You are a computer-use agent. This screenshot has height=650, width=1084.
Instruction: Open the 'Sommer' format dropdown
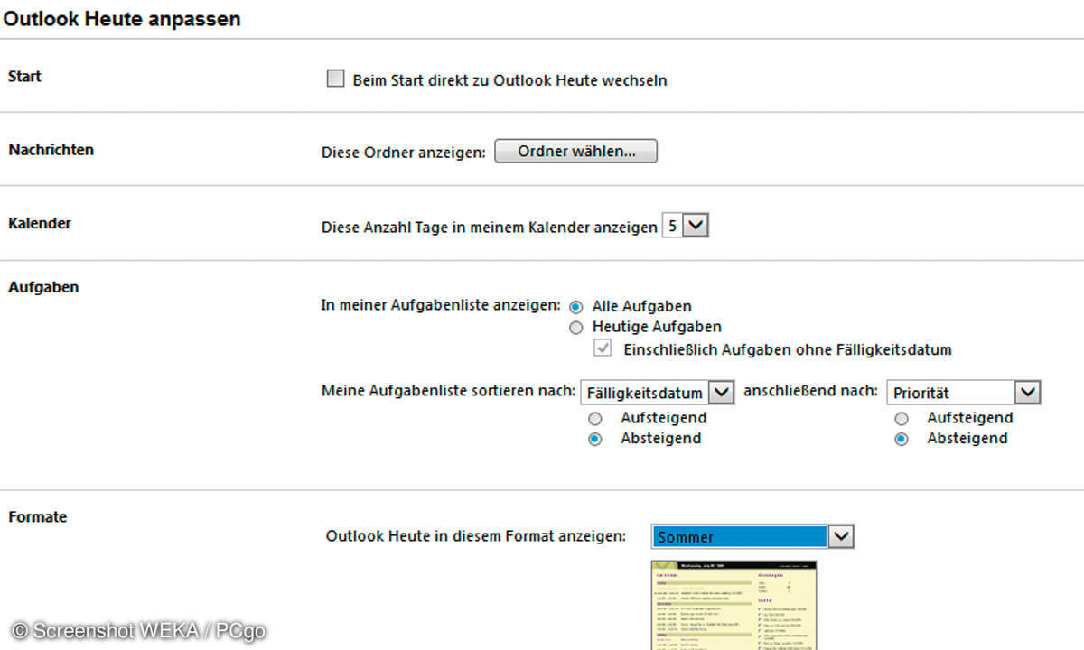click(752, 537)
